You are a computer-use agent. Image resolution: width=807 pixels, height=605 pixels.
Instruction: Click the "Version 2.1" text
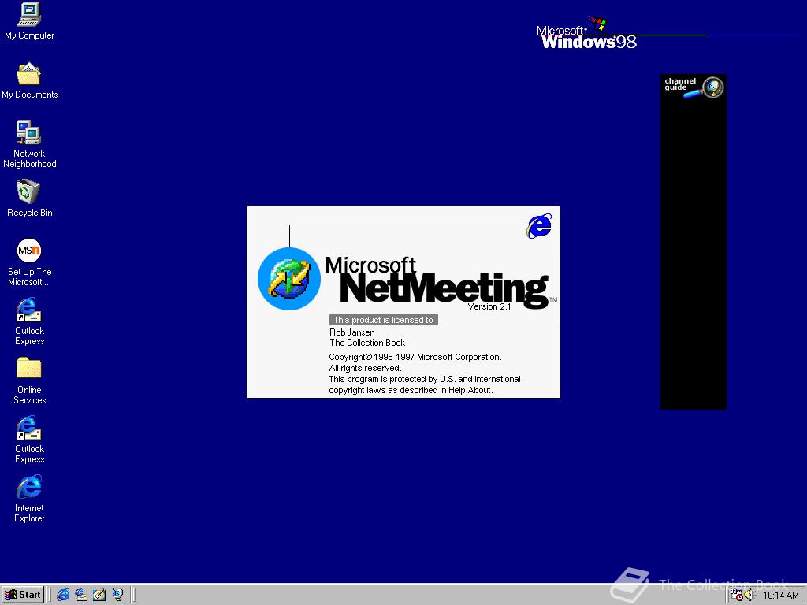point(489,306)
